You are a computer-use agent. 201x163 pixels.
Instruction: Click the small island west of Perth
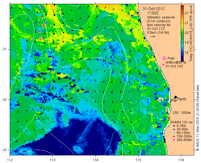(x=160, y=100)
